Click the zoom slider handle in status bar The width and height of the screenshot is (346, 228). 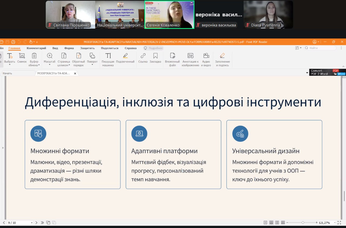tap(303, 223)
